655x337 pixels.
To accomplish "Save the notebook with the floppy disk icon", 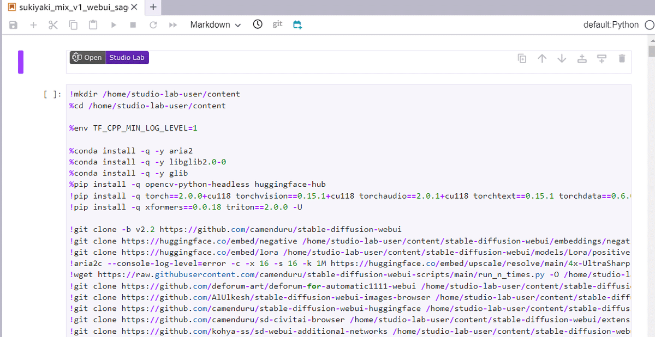I will (14, 25).
